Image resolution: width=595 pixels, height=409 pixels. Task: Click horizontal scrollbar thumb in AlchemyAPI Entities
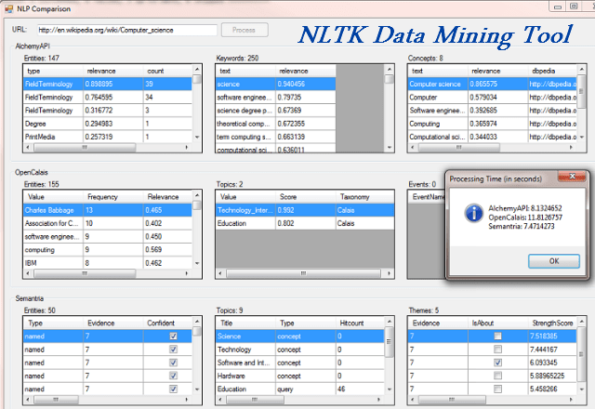(x=85, y=147)
